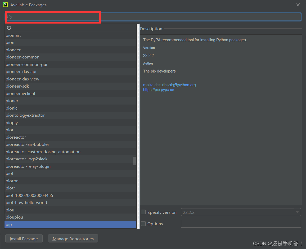Select the pioneeravclient package
The height and width of the screenshot is (249, 306).
pos(70,94)
